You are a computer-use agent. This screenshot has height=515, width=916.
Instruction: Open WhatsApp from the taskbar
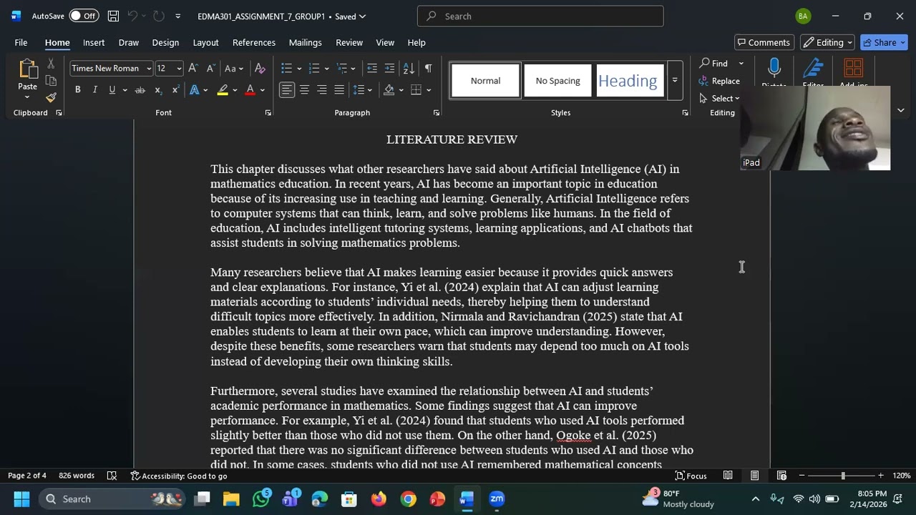(261, 499)
